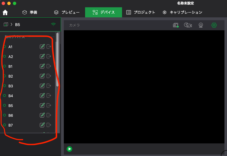The height and width of the screenshot is (156, 227).
Task: Select device B1 status circle
Action: pyautogui.click(x=4, y=66)
